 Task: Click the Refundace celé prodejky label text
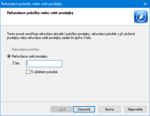[29, 56]
